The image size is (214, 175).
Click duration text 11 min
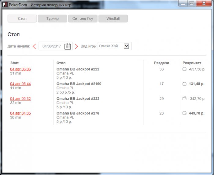tap(16, 88)
